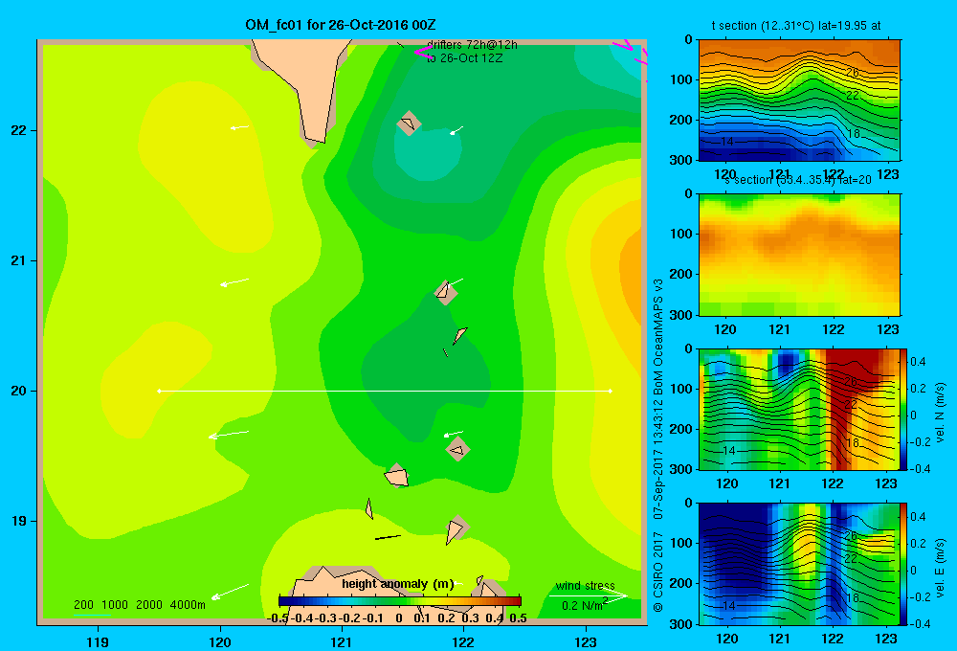The height and width of the screenshot is (651, 957).
Task: Click the '-0.5' tick on height anomaly scale
Action: [x=278, y=618]
